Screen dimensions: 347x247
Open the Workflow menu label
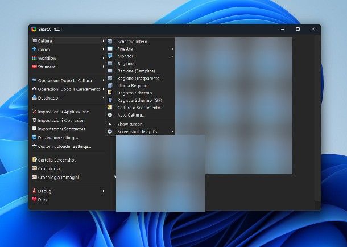tap(47, 58)
